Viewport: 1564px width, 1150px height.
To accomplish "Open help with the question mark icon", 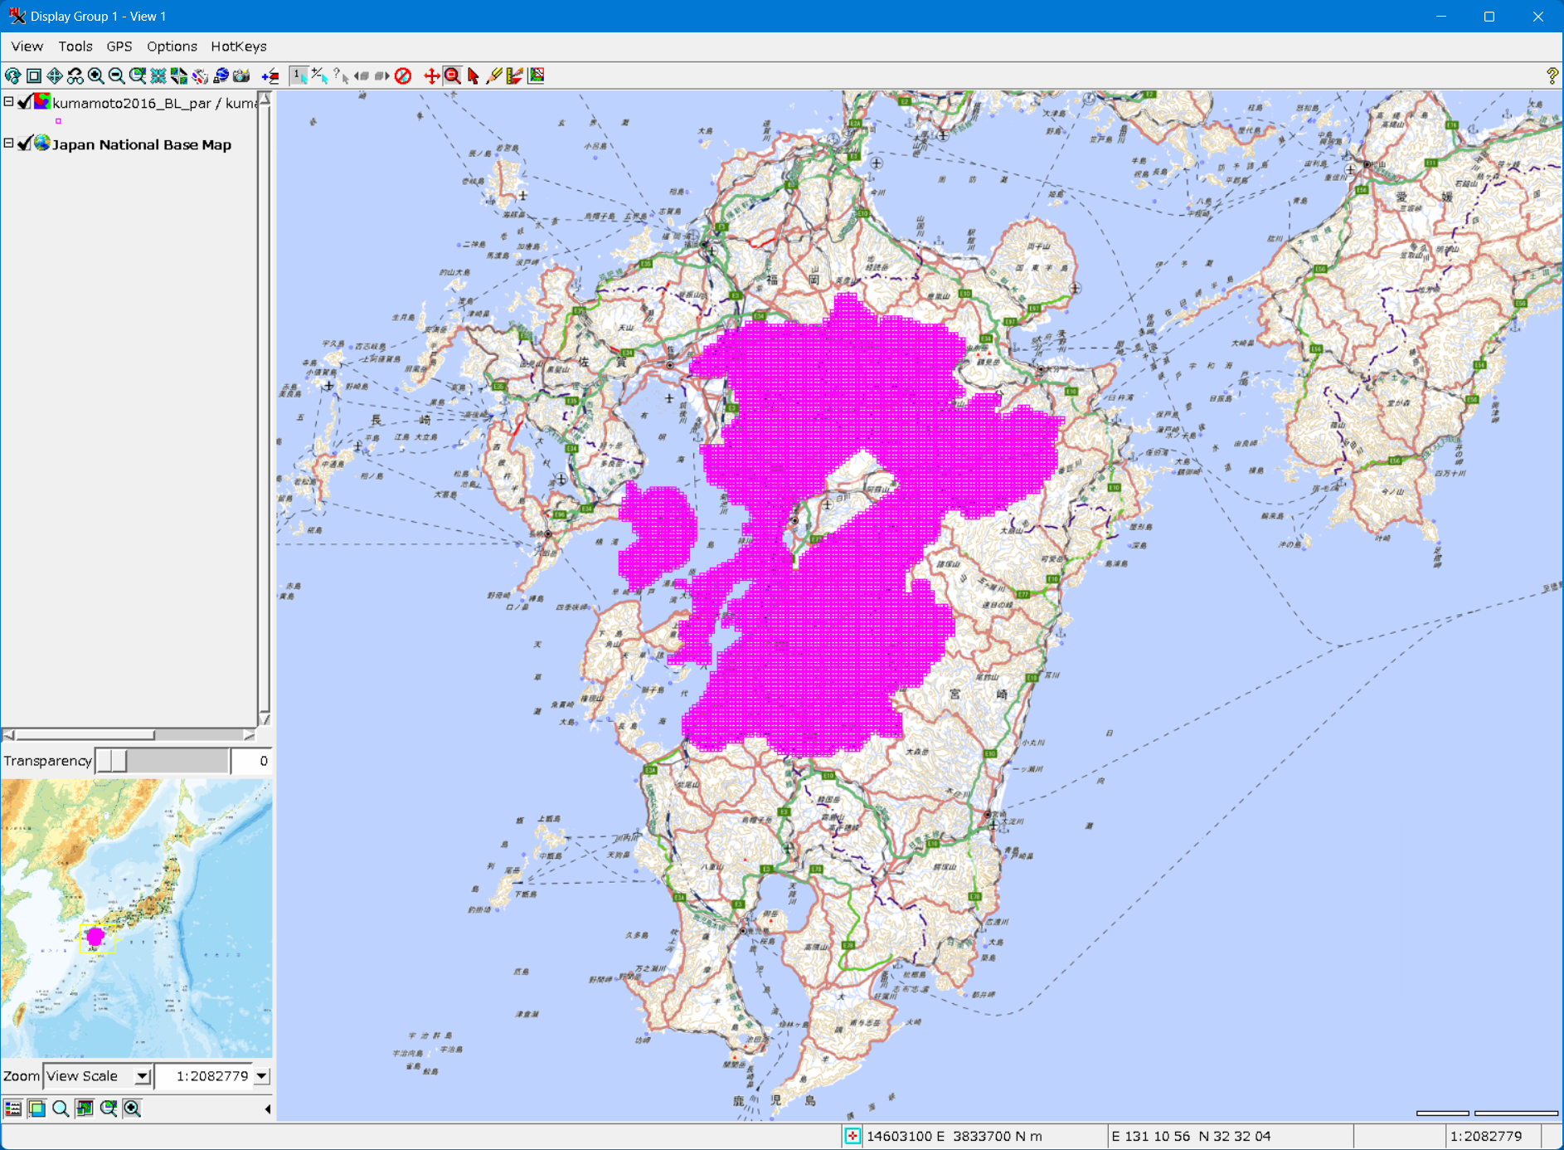I will [x=1552, y=76].
